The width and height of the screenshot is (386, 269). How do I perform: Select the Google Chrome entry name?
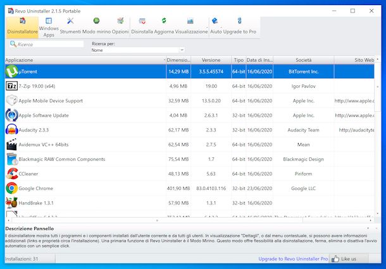click(35, 188)
